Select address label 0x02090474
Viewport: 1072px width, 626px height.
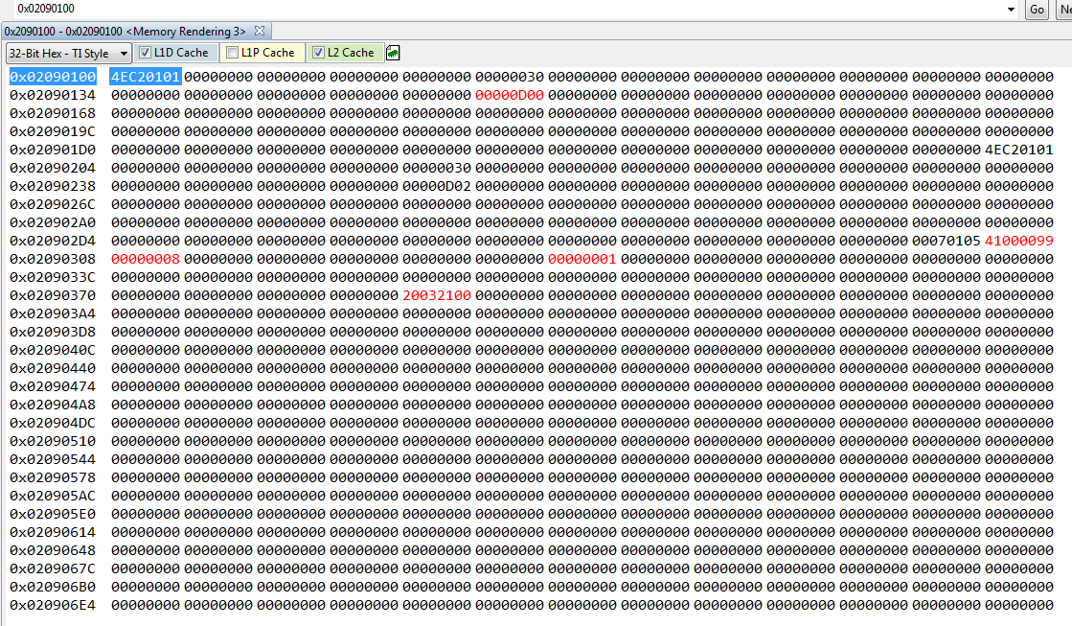(x=53, y=386)
